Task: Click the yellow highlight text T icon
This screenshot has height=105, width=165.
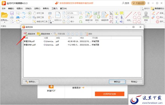Action: pos(116,13)
